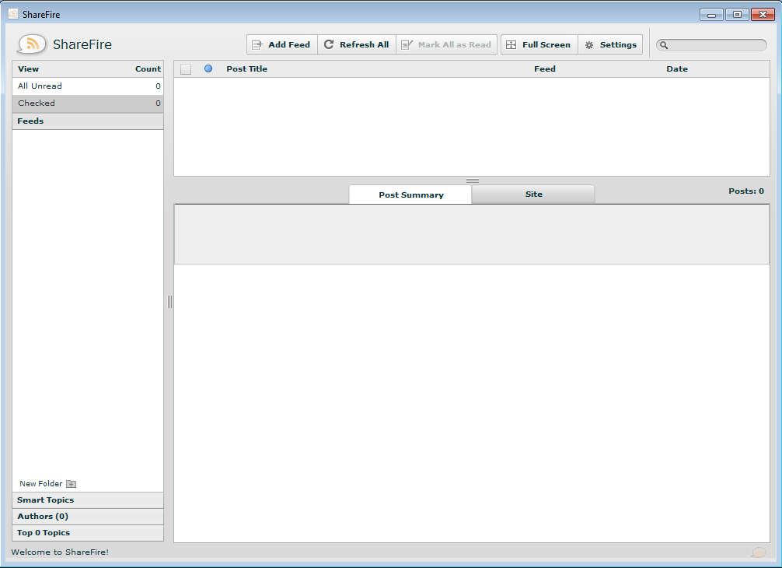Image resolution: width=782 pixels, height=568 pixels.
Task: Click the Add Feed button
Action: pyautogui.click(x=282, y=44)
